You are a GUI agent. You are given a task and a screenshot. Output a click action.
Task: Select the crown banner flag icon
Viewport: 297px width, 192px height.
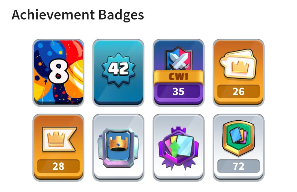coord(59,139)
